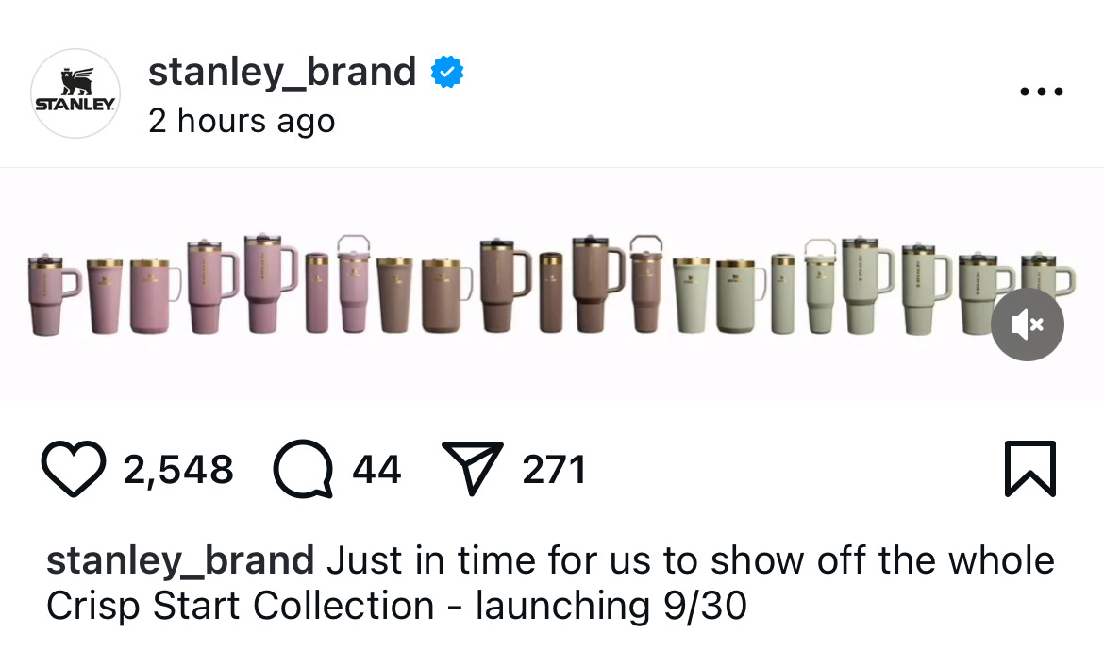Unmute the video with the speaker icon
Image resolution: width=1104 pixels, height=667 pixels.
pos(1027,325)
